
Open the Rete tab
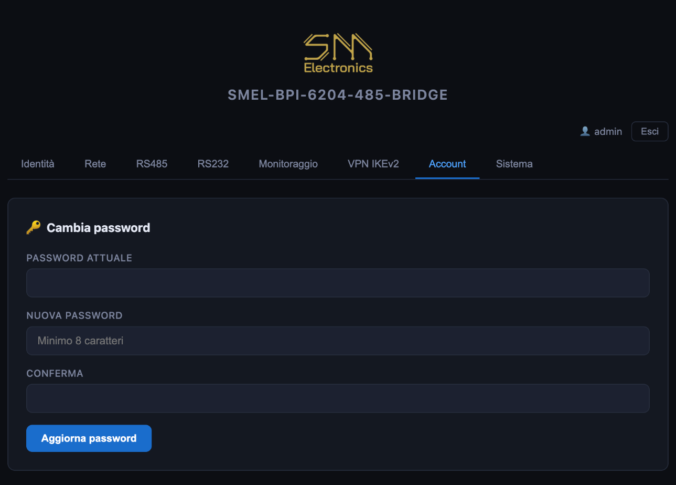[x=95, y=164]
